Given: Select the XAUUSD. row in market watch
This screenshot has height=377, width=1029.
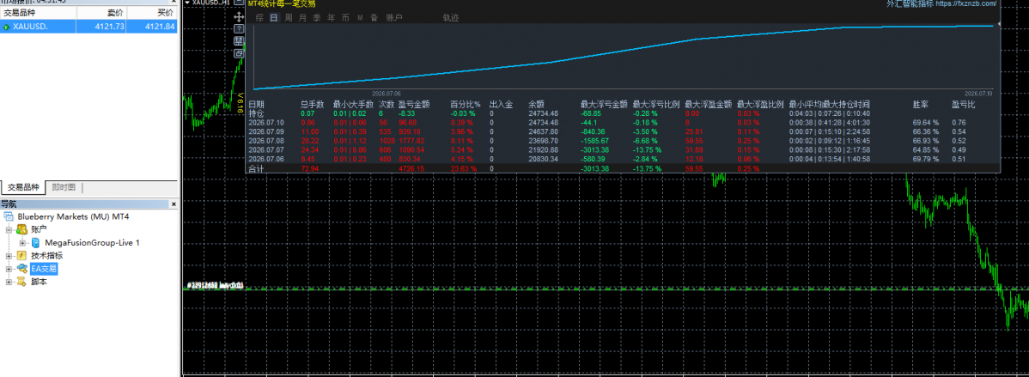Looking at the screenshot, I should click(x=88, y=27).
